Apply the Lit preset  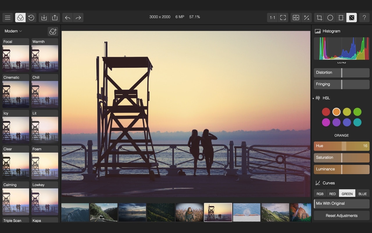(x=45, y=127)
